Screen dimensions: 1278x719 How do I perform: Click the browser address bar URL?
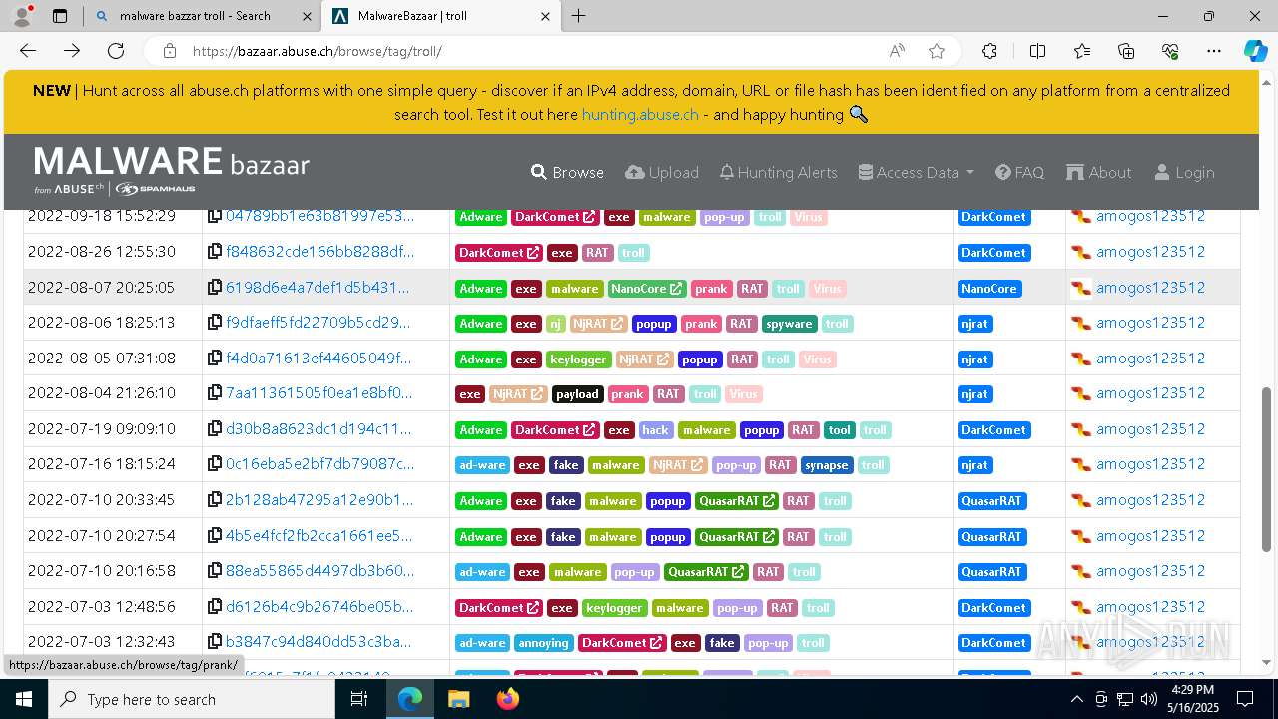pos(317,51)
